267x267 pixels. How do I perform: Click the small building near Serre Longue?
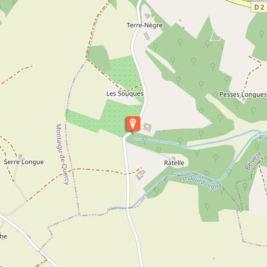click(x=21, y=157)
